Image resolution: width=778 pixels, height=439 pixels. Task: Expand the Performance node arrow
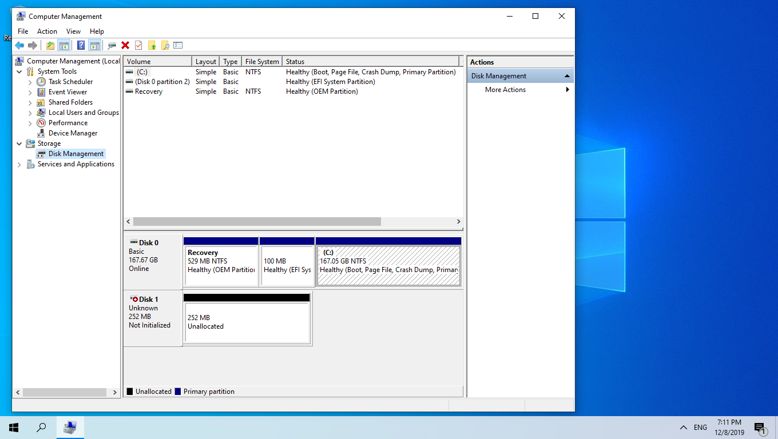(x=30, y=123)
